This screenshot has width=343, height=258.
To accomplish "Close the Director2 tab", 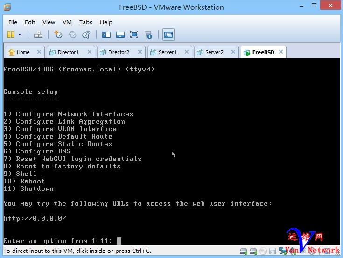I will [x=140, y=52].
